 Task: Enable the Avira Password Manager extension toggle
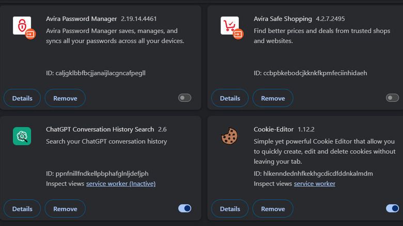[184, 98]
